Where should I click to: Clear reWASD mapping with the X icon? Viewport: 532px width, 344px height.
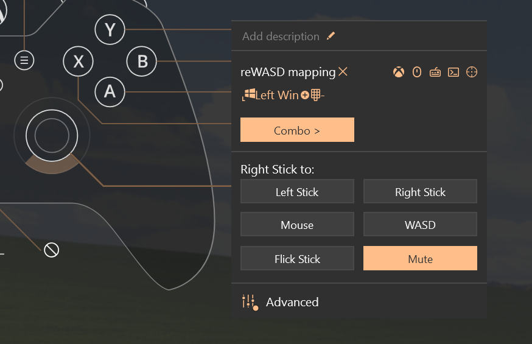pos(343,72)
